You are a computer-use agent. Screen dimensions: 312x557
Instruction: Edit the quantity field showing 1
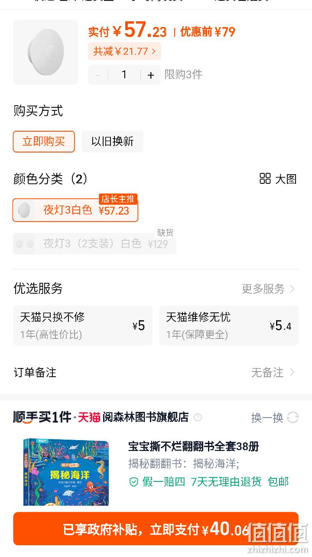click(124, 75)
